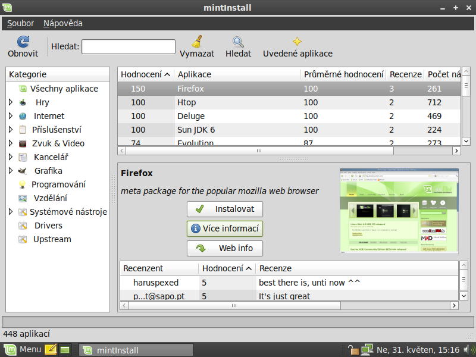The width and height of the screenshot is (476, 357).
Task: Focus the Hledat search field
Action: [129, 47]
